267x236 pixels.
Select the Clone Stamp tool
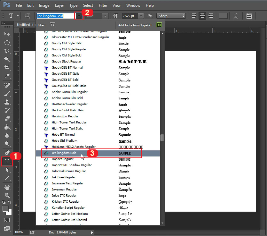7,102
